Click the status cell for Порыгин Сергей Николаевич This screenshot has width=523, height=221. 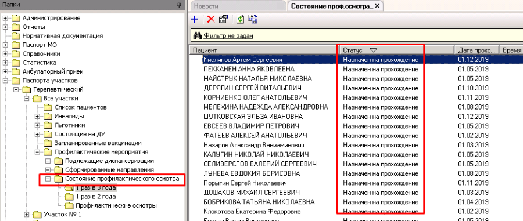[x=381, y=183]
